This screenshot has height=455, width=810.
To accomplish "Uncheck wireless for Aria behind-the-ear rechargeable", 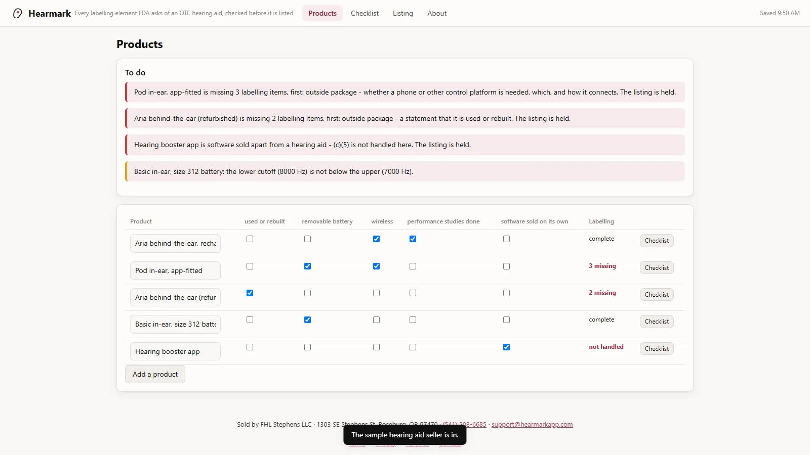I will [x=376, y=239].
